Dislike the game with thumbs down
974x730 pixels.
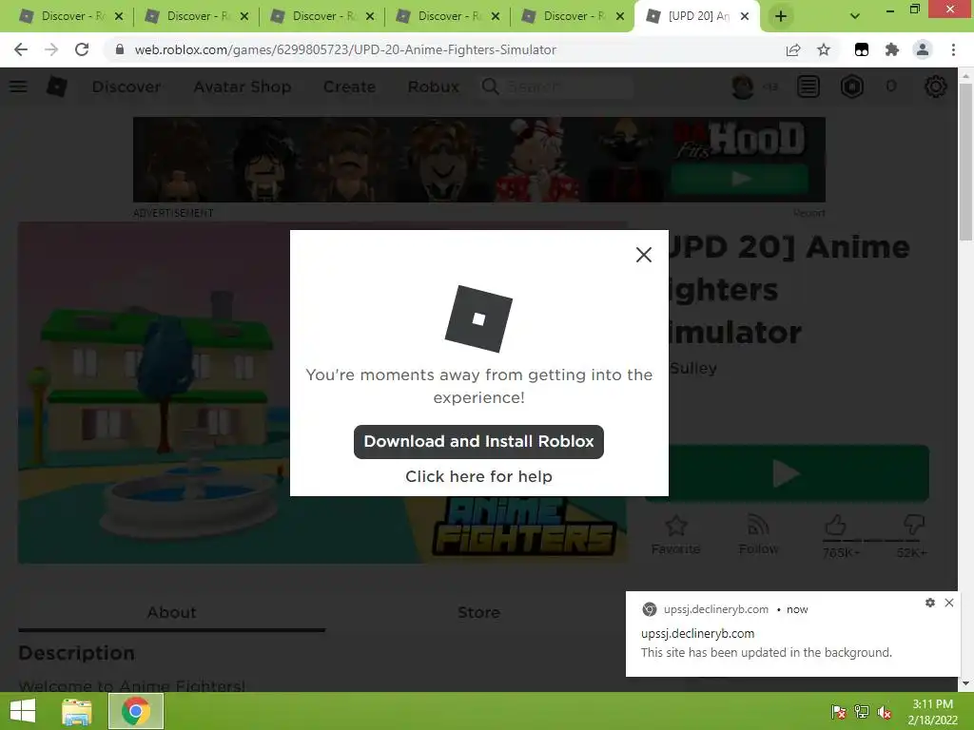tap(914, 525)
